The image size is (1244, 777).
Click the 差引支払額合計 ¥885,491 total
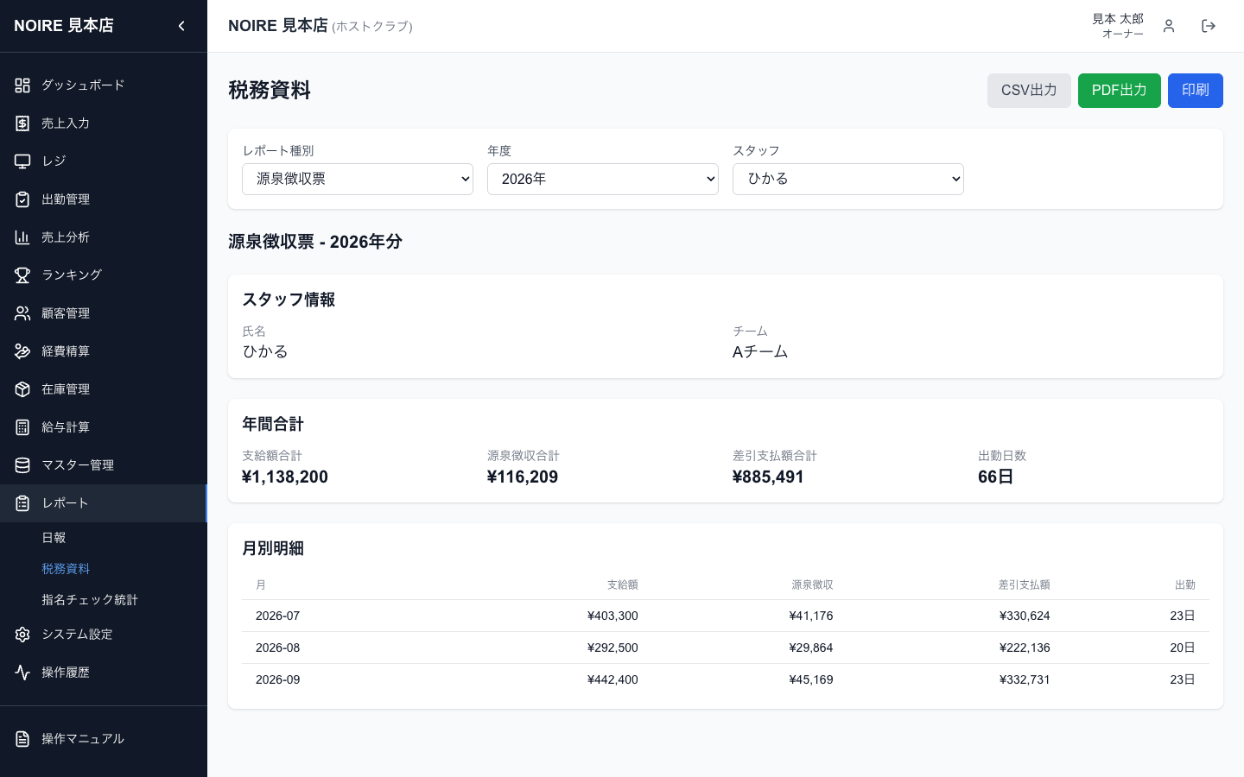click(768, 477)
